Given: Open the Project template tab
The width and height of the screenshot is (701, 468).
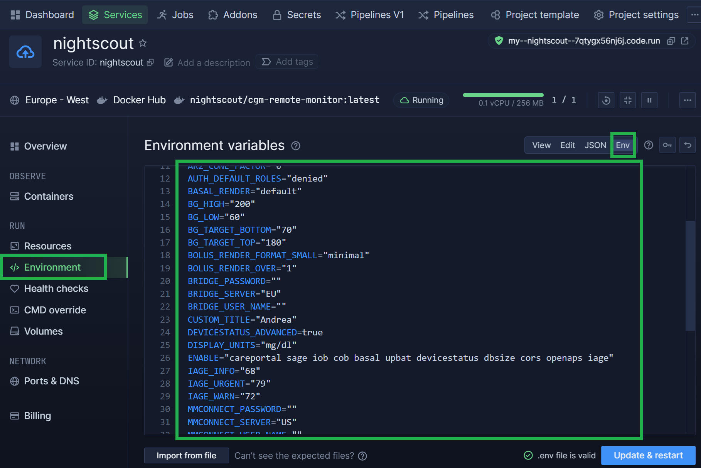Looking at the screenshot, I should point(535,15).
